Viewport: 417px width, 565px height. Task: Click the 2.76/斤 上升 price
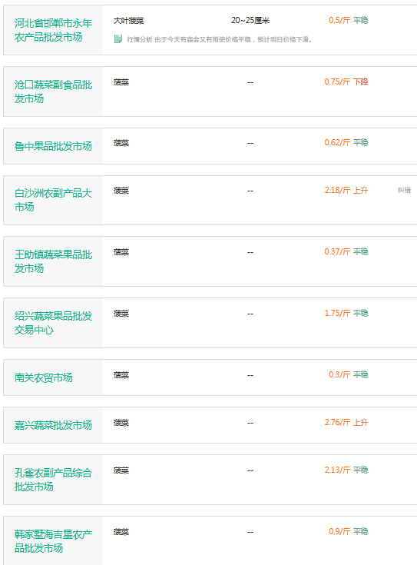(x=346, y=422)
